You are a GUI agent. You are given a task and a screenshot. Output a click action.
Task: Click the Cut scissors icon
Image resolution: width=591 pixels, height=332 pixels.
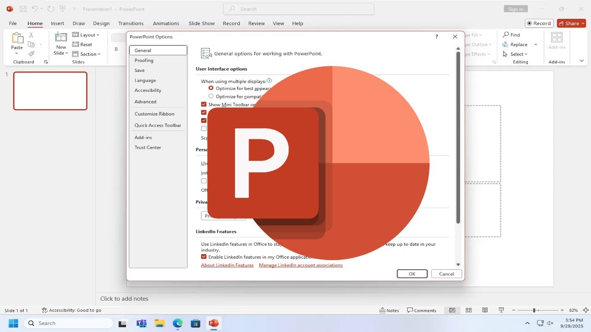31,35
